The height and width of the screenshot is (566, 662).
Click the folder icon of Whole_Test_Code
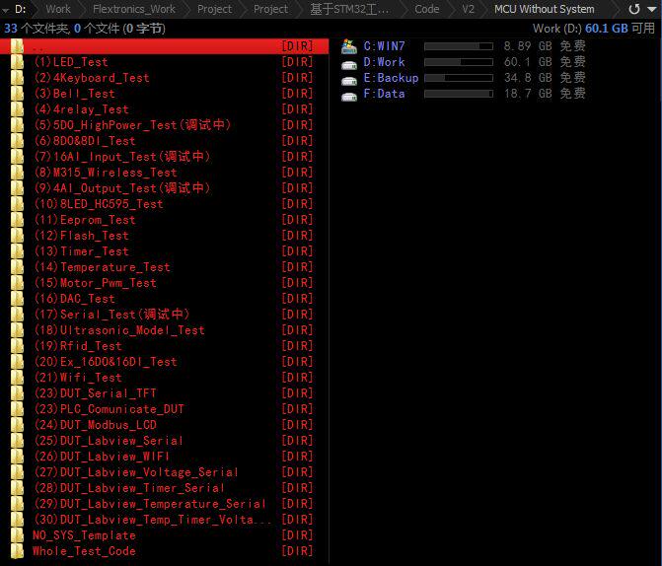click(17, 551)
